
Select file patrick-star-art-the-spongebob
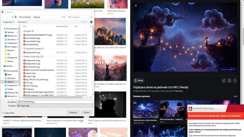coord(40,70)
